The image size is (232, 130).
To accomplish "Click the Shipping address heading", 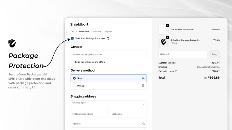I will point(83,96).
